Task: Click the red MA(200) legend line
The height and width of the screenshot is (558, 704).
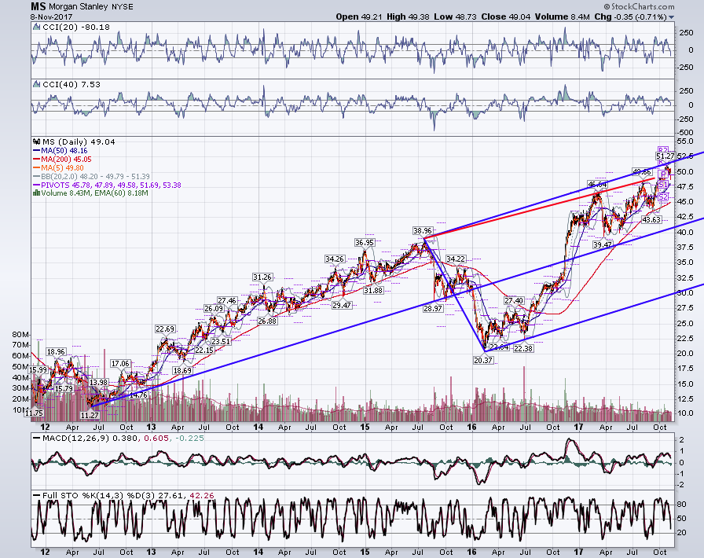Action: click(37, 160)
